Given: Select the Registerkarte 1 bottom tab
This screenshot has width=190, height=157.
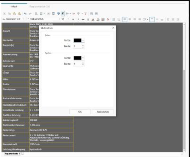Looking at the screenshot, I should pyautogui.click(x=12, y=154).
